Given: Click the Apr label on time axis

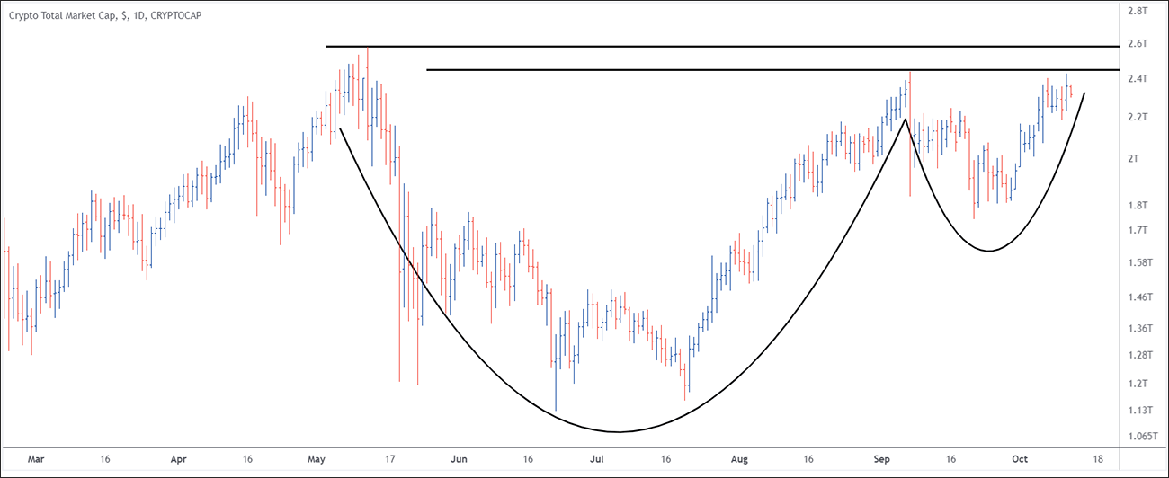Looking at the screenshot, I should pos(178,458).
